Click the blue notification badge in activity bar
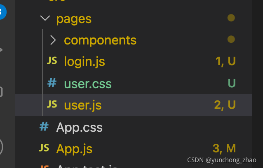The image size is (263, 168). 2,12
